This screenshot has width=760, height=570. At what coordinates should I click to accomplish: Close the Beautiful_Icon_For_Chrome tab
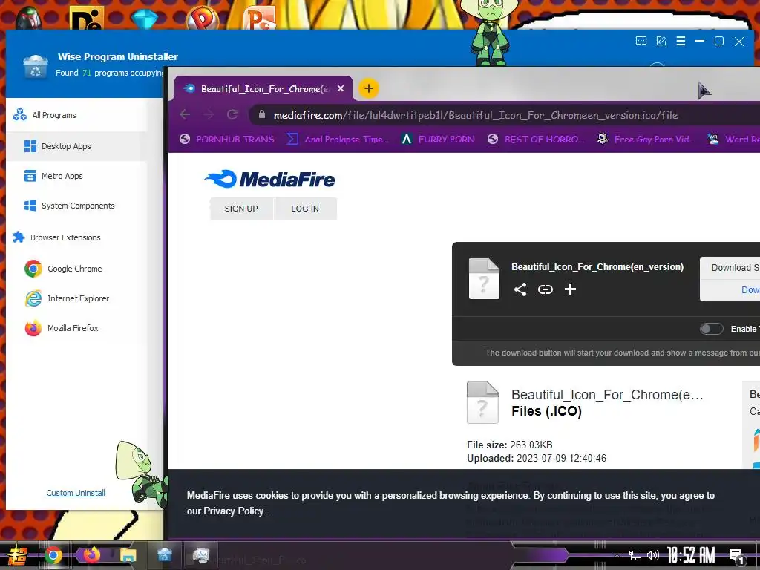341,89
